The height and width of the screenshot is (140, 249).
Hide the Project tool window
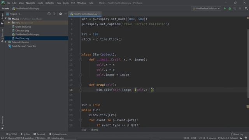(66, 14)
